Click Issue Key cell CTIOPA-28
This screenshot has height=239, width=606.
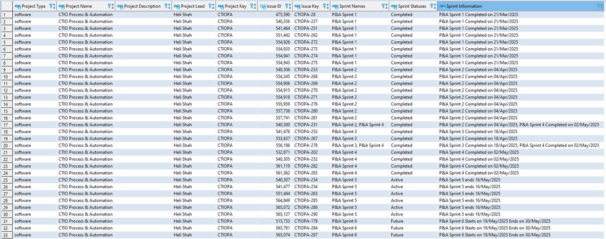[x=312, y=15]
